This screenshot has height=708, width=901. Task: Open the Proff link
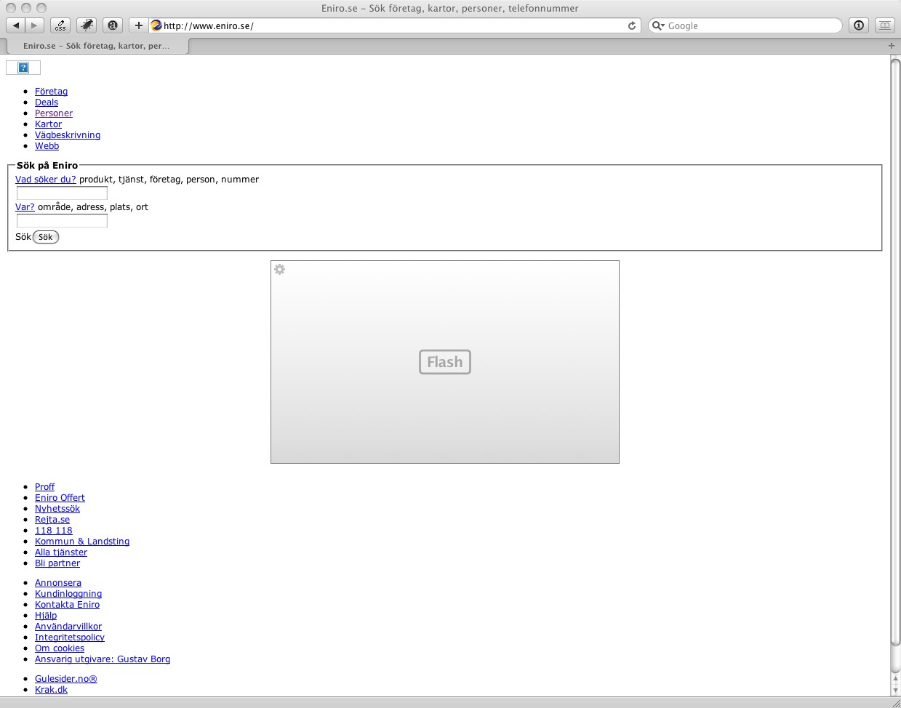tap(44, 487)
